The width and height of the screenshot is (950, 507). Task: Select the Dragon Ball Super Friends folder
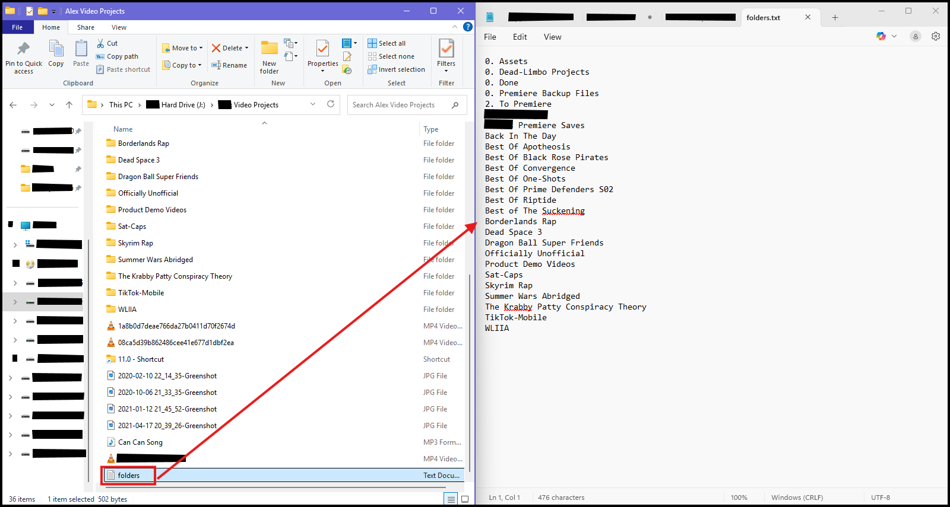coord(158,177)
